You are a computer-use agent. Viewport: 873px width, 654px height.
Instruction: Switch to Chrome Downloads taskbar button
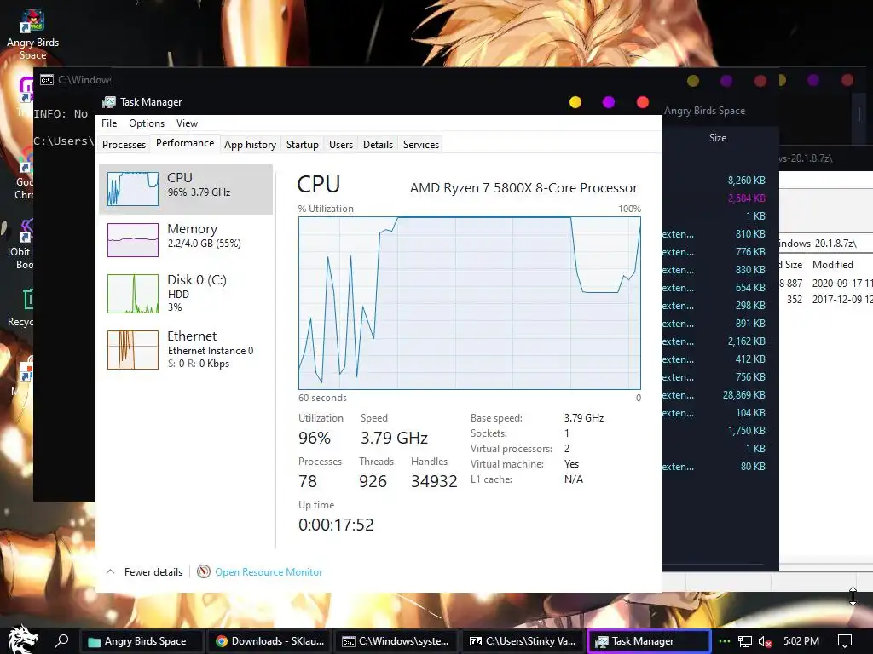[270, 641]
